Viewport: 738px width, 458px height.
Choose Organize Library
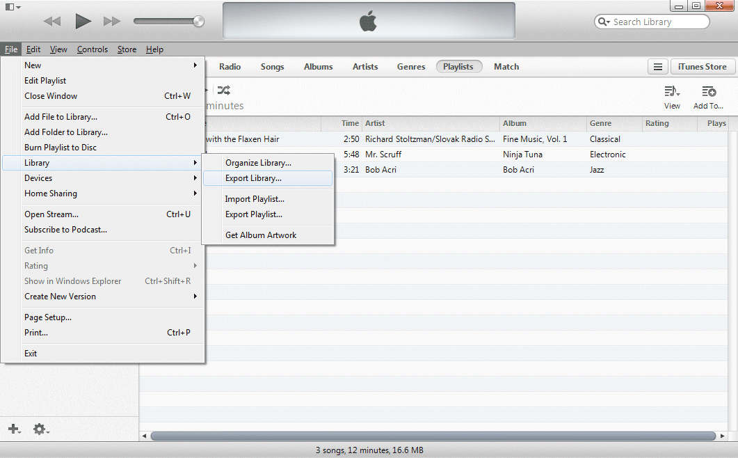(x=268, y=163)
